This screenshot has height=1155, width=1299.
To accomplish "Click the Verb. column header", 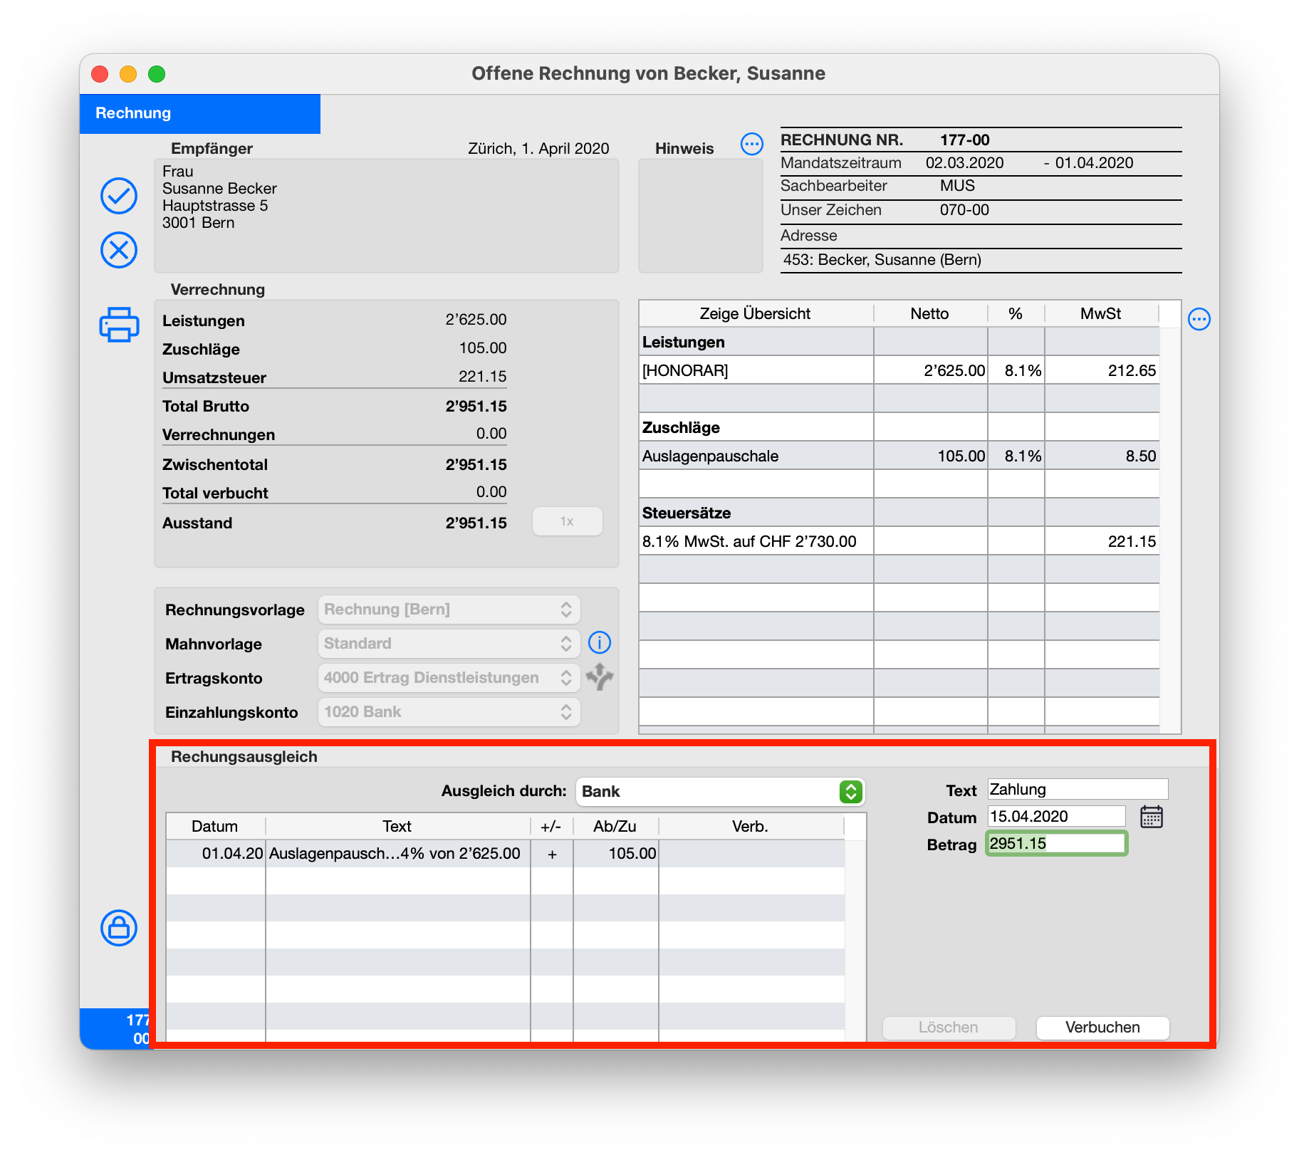I will click(751, 827).
